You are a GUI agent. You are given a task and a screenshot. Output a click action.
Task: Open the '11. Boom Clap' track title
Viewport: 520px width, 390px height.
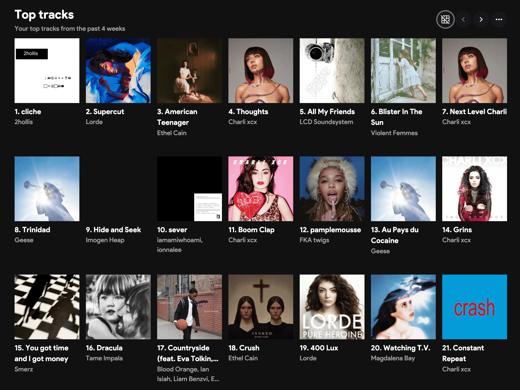pos(251,230)
